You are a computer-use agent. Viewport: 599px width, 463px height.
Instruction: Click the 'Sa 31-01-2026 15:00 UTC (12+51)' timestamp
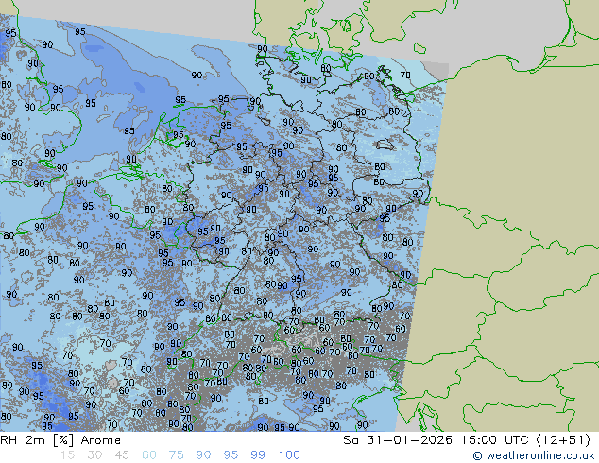(x=467, y=440)
